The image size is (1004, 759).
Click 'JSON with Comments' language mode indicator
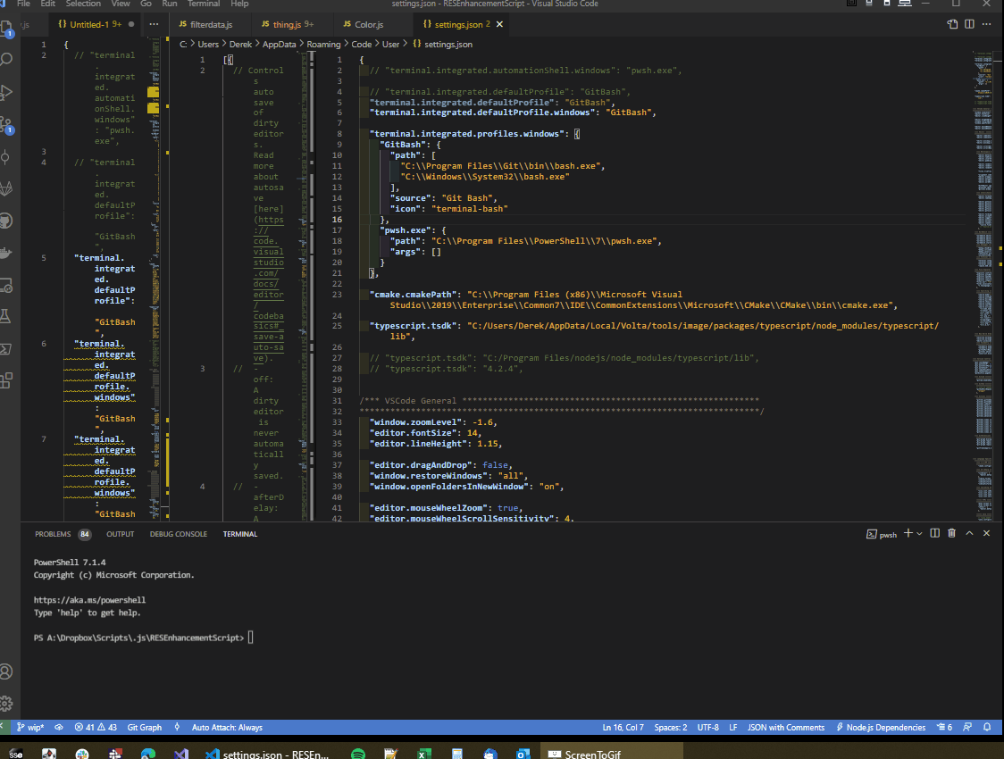(786, 727)
